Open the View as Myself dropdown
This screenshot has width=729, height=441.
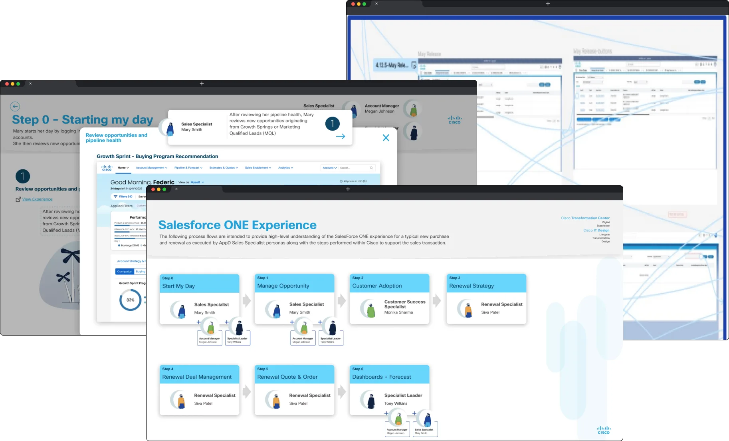pyautogui.click(x=197, y=182)
